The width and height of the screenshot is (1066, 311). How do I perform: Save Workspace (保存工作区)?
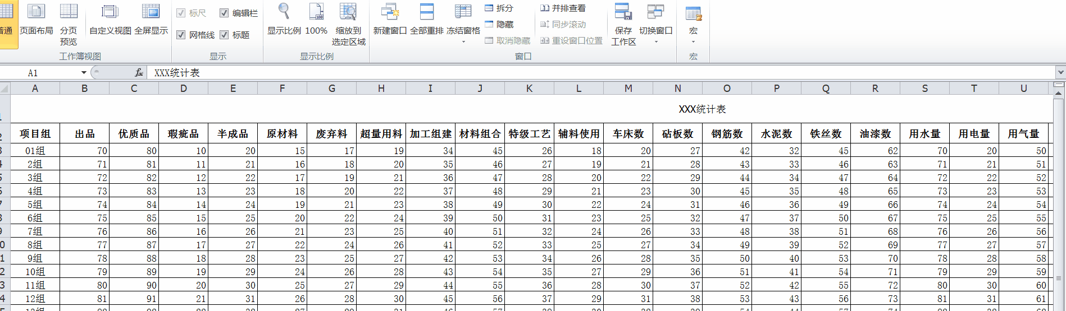coord(623,25)
